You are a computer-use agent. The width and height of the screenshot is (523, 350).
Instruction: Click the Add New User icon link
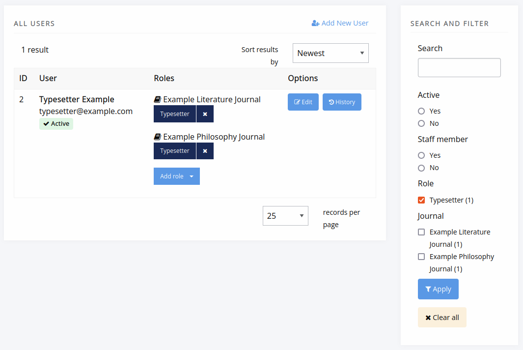pos(315,23)
